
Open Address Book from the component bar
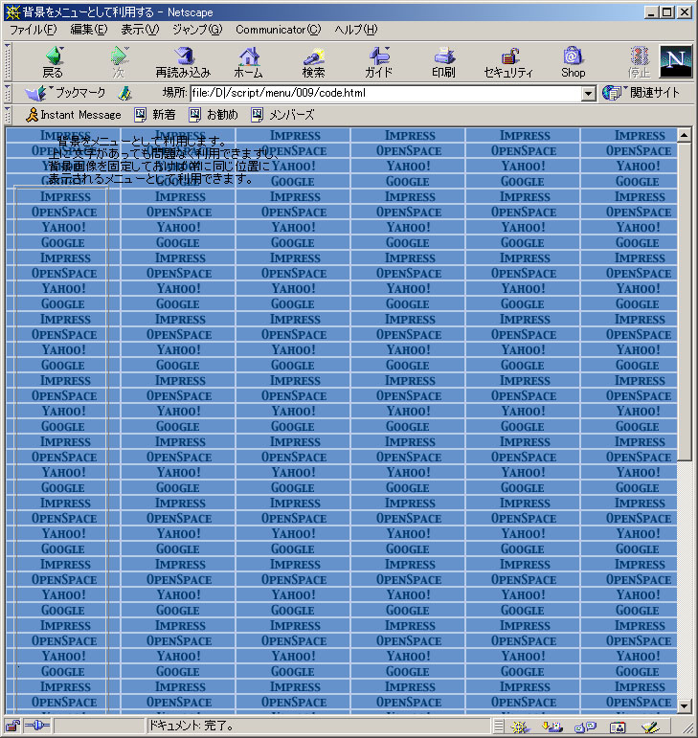coord(618,727)
